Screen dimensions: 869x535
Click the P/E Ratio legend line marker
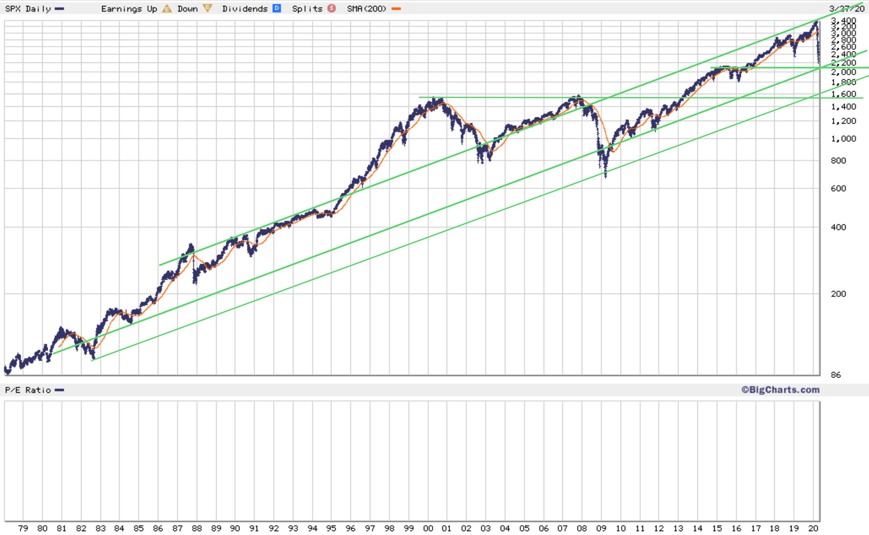coord(60,390)
